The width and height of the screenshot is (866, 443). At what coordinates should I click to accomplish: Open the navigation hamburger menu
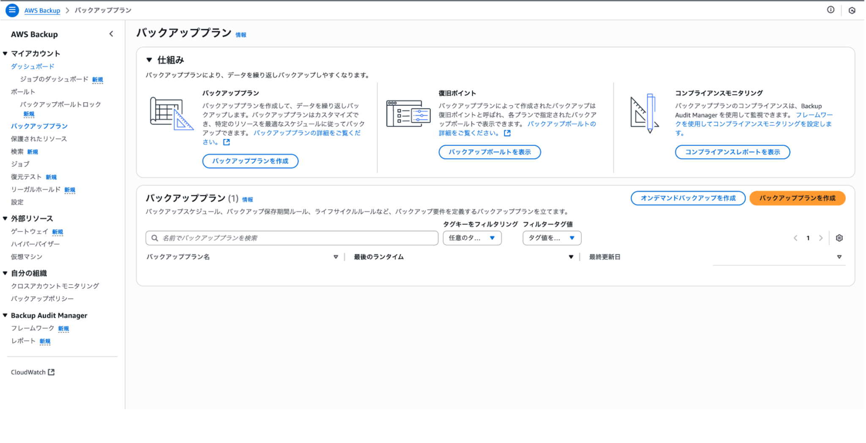click(12, 10)
